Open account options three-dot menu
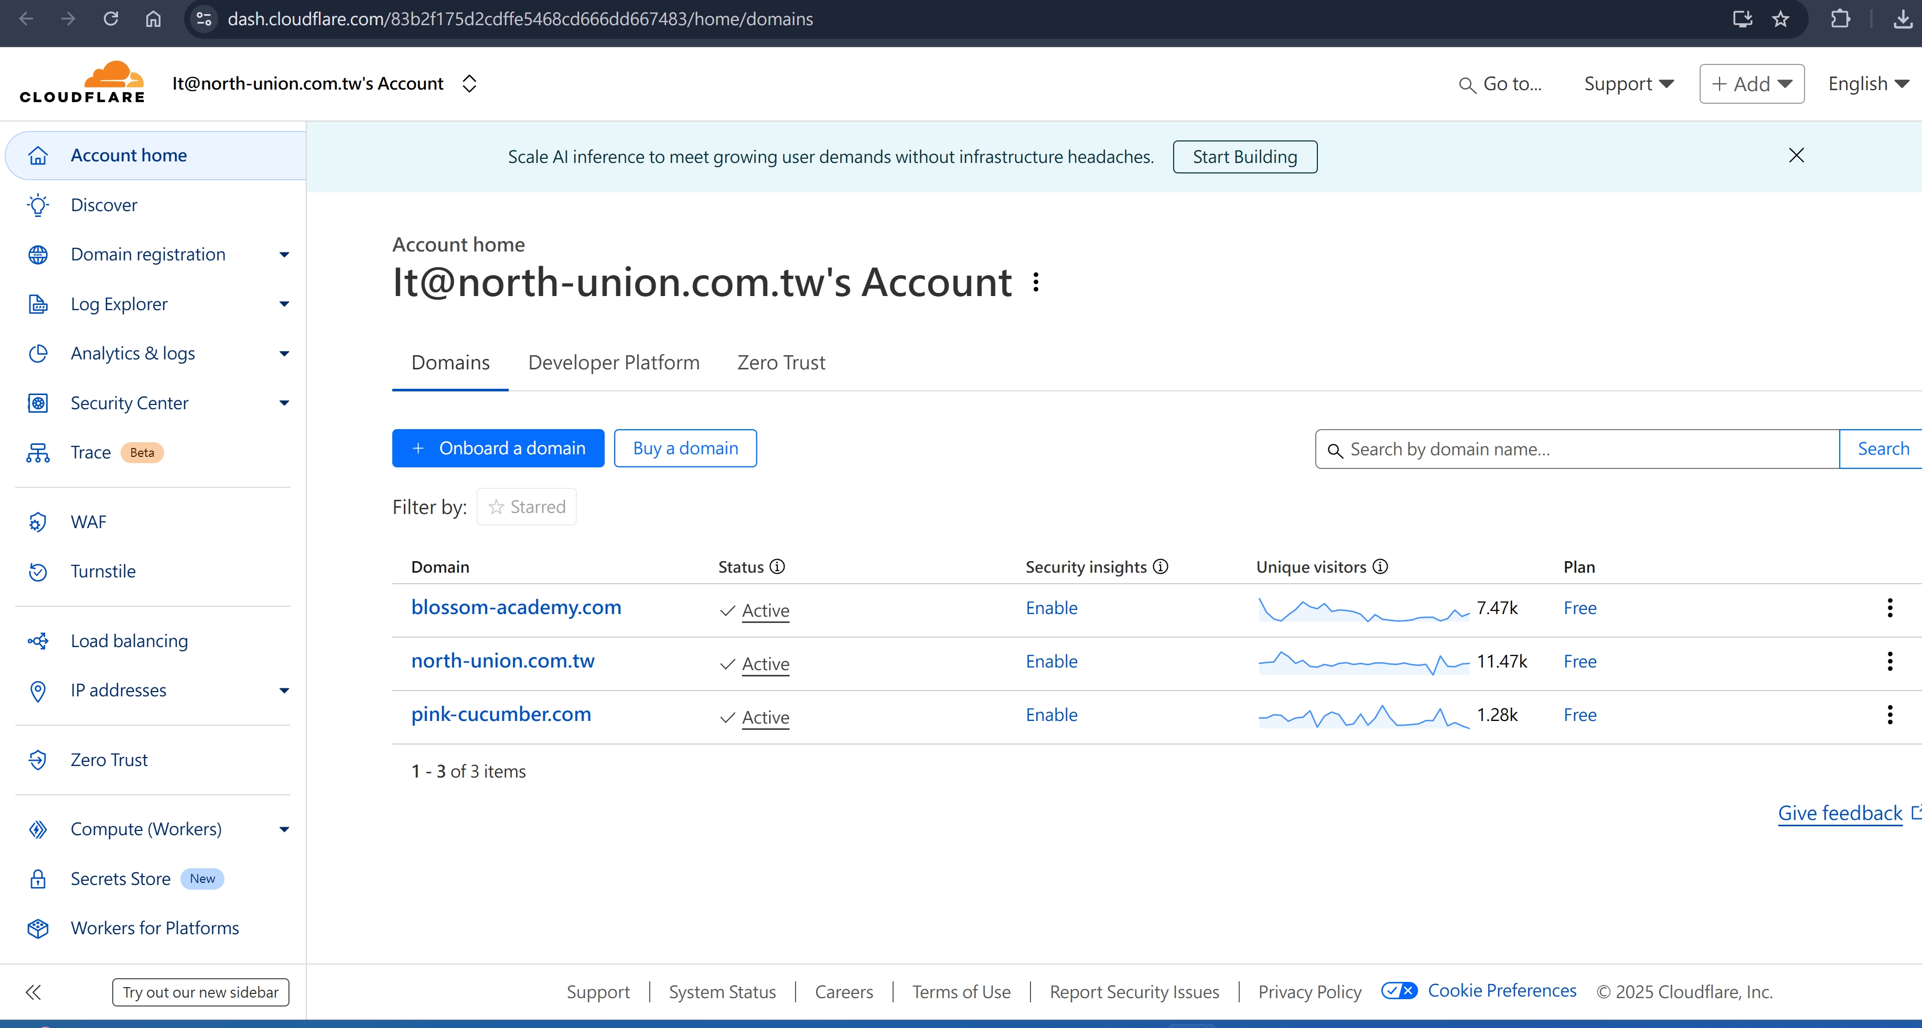The width and height of the screenshot is (1922, 1028). (1036, 282)
